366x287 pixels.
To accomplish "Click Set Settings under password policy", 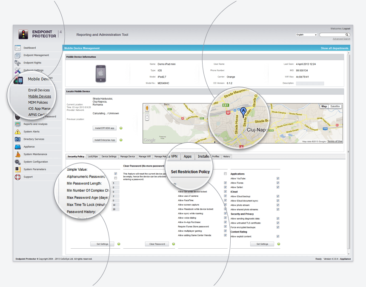I will click(x=102, y=244).
